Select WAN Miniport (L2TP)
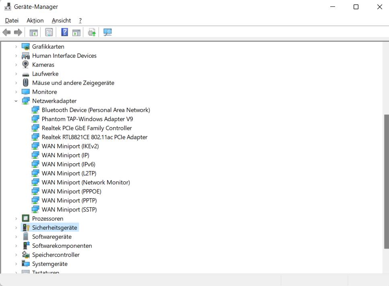 pos(69,173)
